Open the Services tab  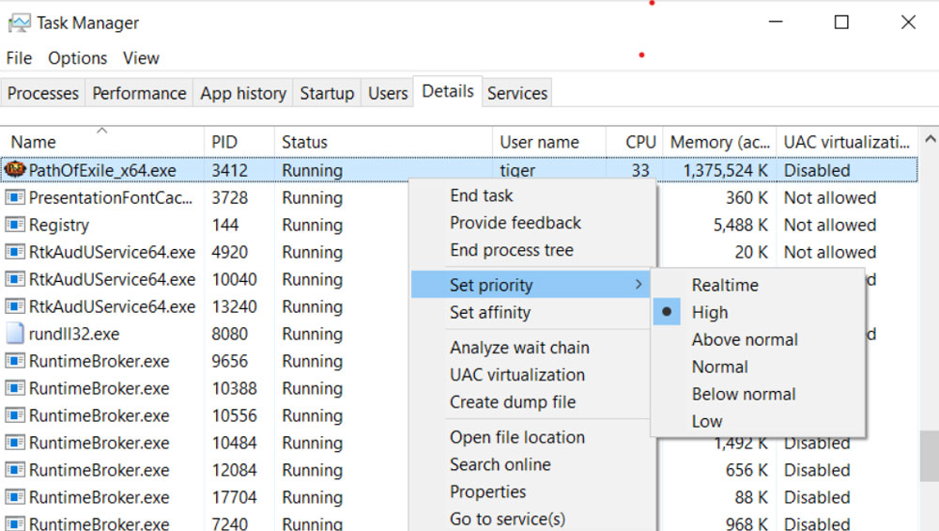(516, 93)
